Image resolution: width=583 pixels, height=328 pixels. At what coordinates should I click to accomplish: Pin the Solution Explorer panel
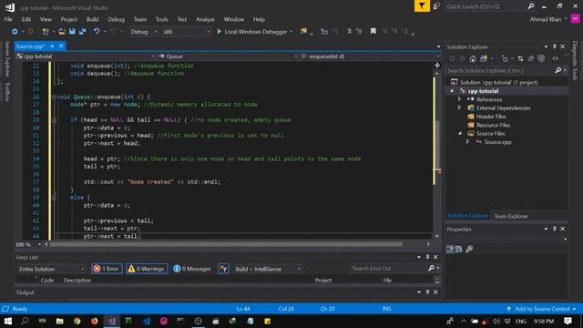pyautogui.click(x=555, y=46)
